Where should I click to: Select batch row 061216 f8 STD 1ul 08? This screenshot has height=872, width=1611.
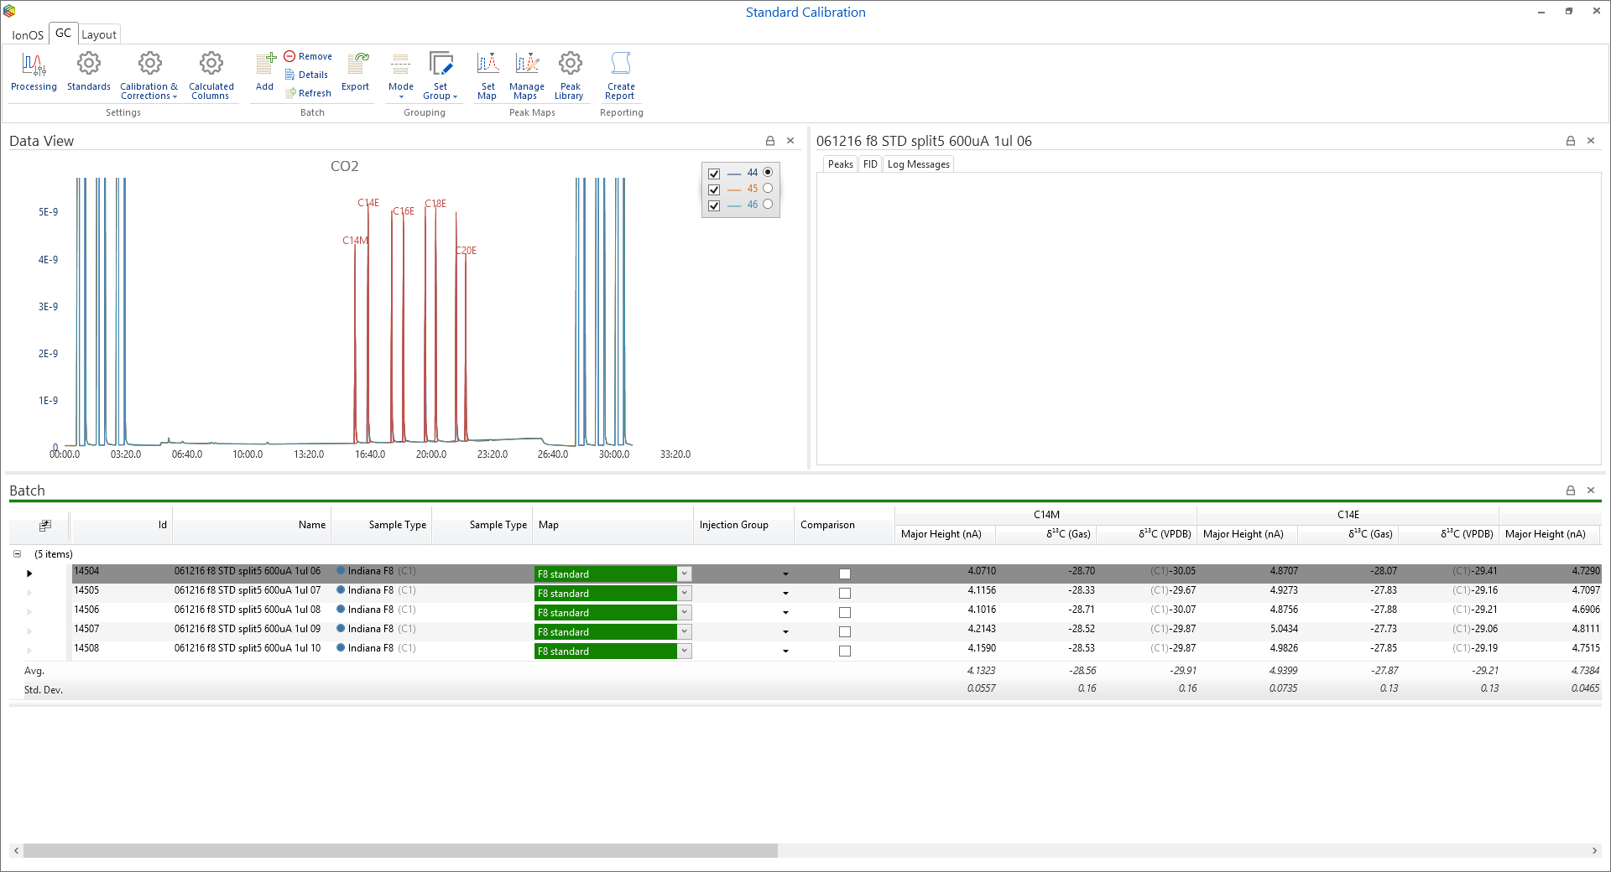pos(247,610)
